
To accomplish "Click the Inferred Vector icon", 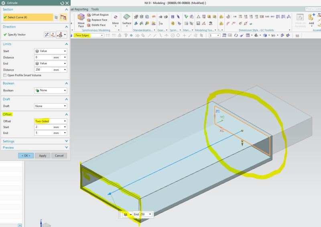I will point(59,34).
